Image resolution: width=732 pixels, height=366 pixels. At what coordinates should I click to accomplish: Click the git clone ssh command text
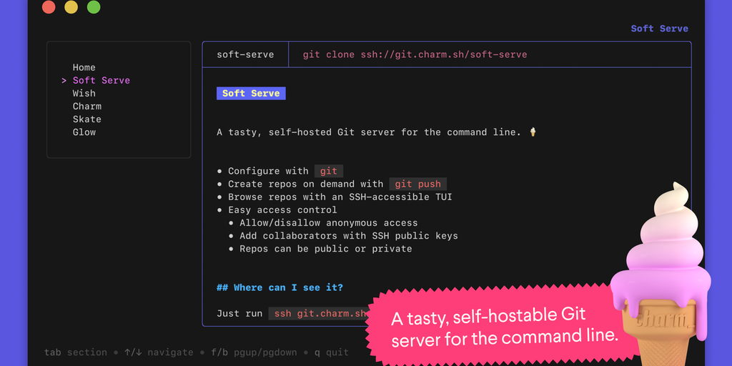(x=415, y=54)
